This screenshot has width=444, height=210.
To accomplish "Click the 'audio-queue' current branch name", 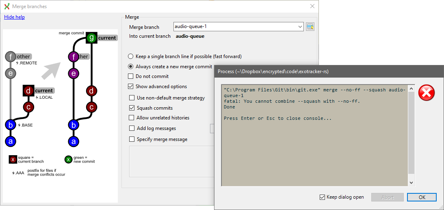I will pos(190,36).
